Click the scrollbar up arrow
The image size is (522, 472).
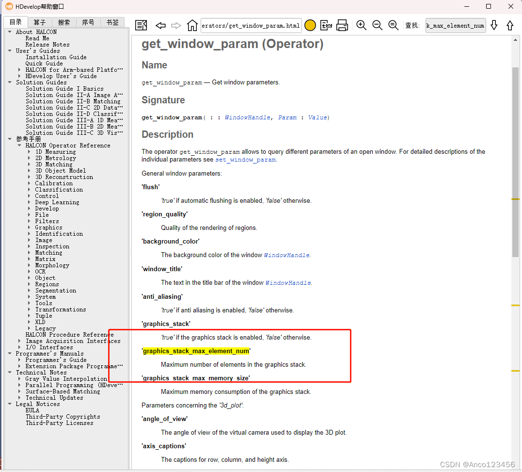click(515, 40)
